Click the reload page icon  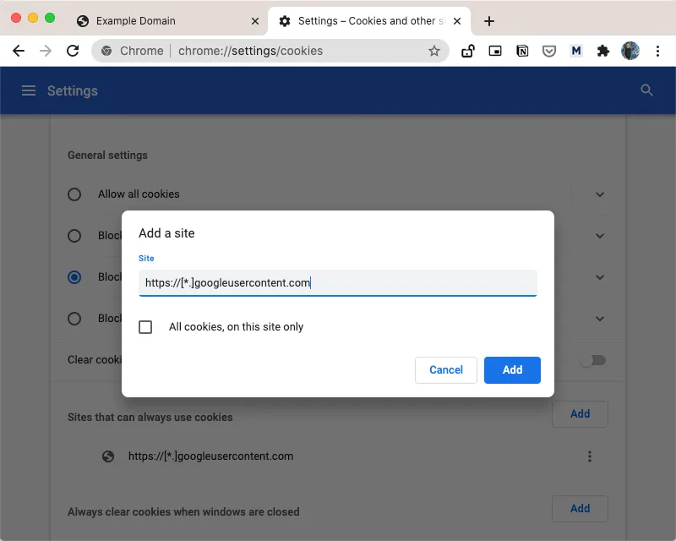point(73,51)
